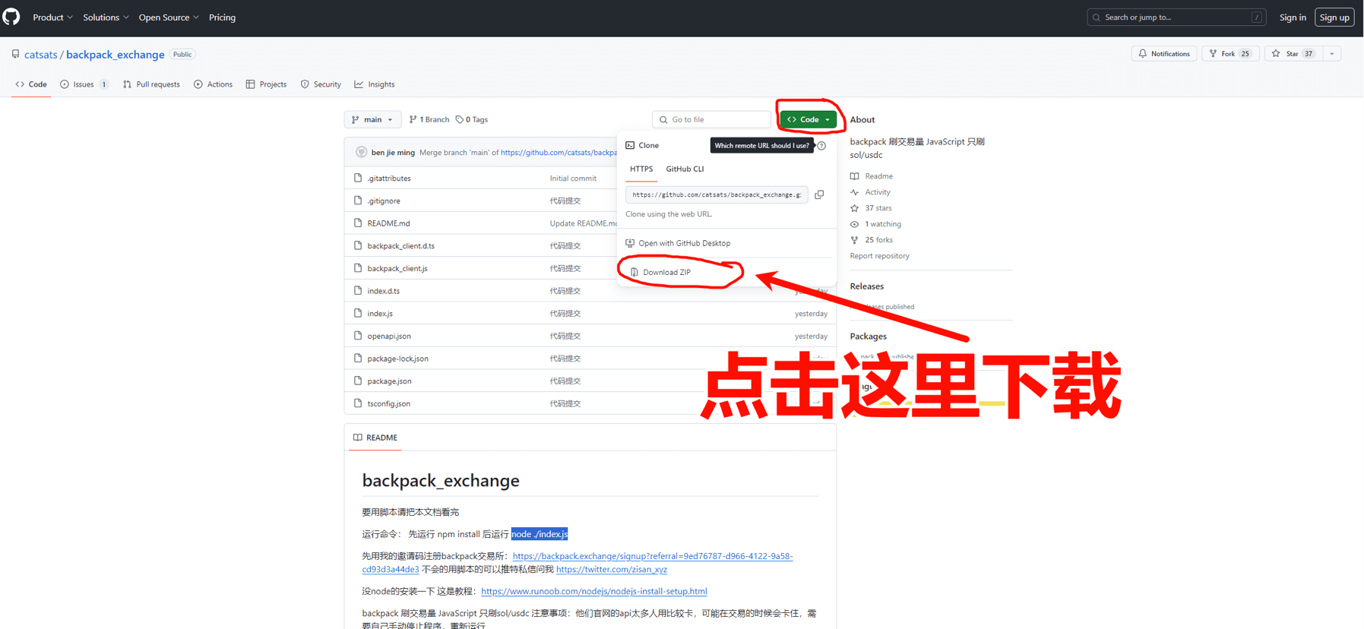Click the Sign in link
1364x629 pixels.
(x=1293, y=17)
